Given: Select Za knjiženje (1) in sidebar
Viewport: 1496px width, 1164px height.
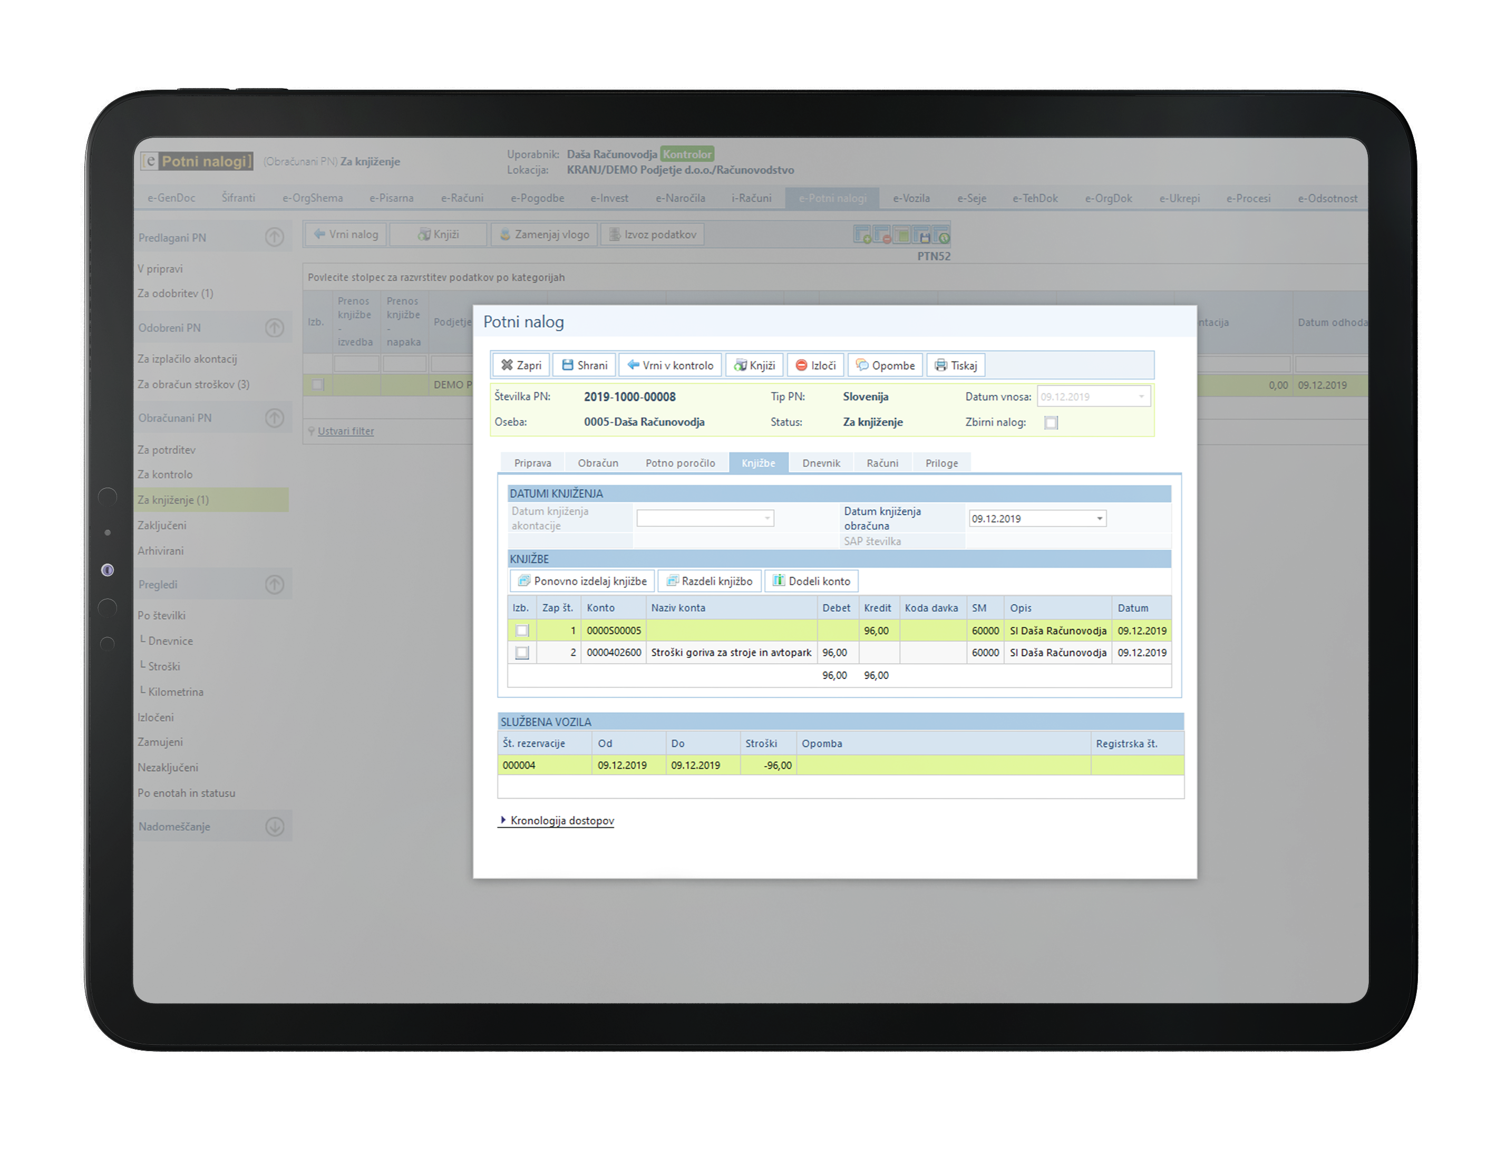Looking at the screenshot, I should click(211, 499).
